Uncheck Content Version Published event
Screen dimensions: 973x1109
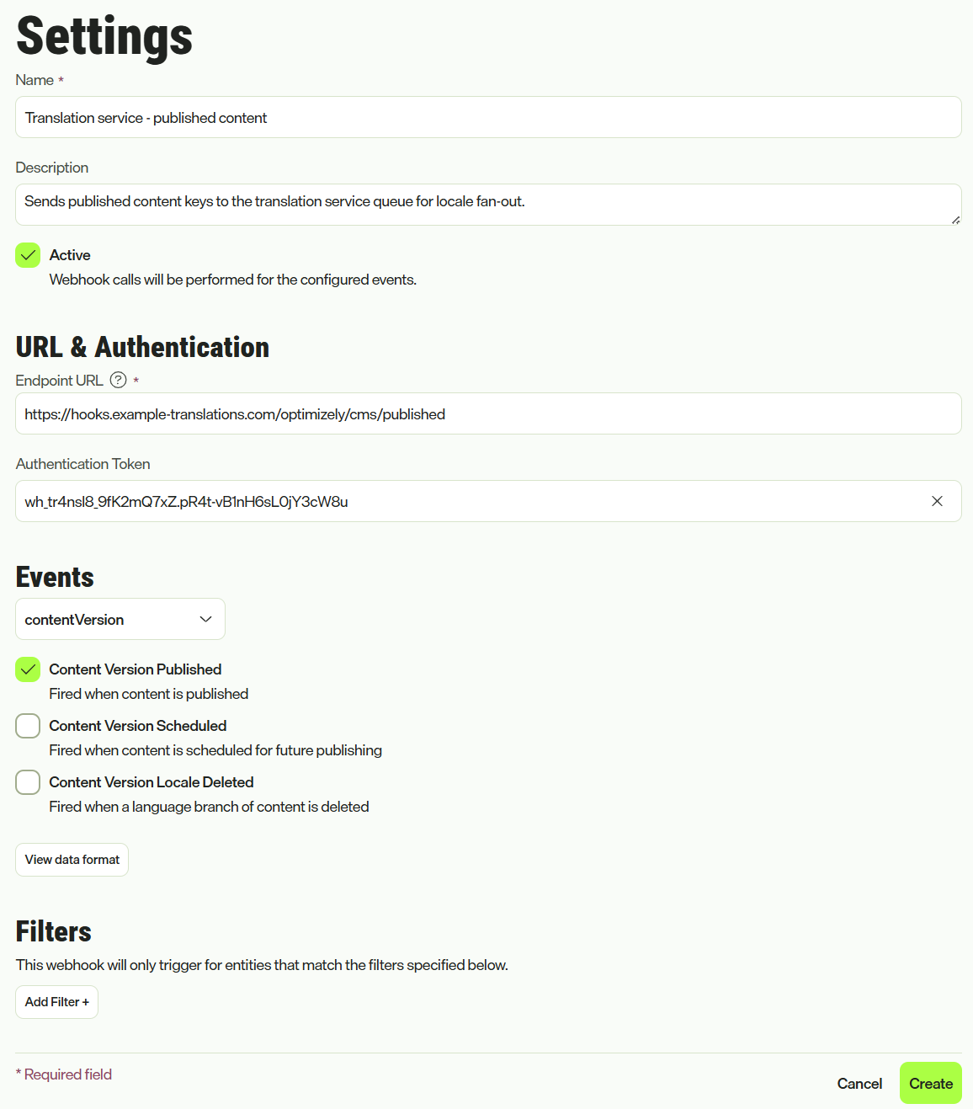click(x=28, y=669)
